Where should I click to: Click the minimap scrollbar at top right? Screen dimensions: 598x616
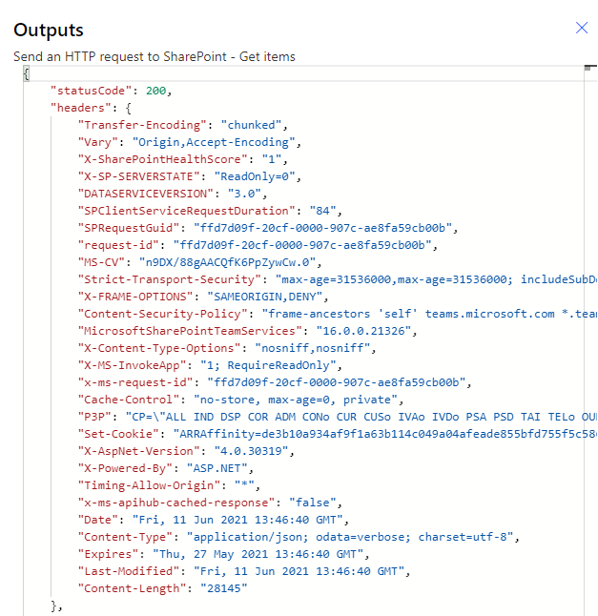[589, 69]
